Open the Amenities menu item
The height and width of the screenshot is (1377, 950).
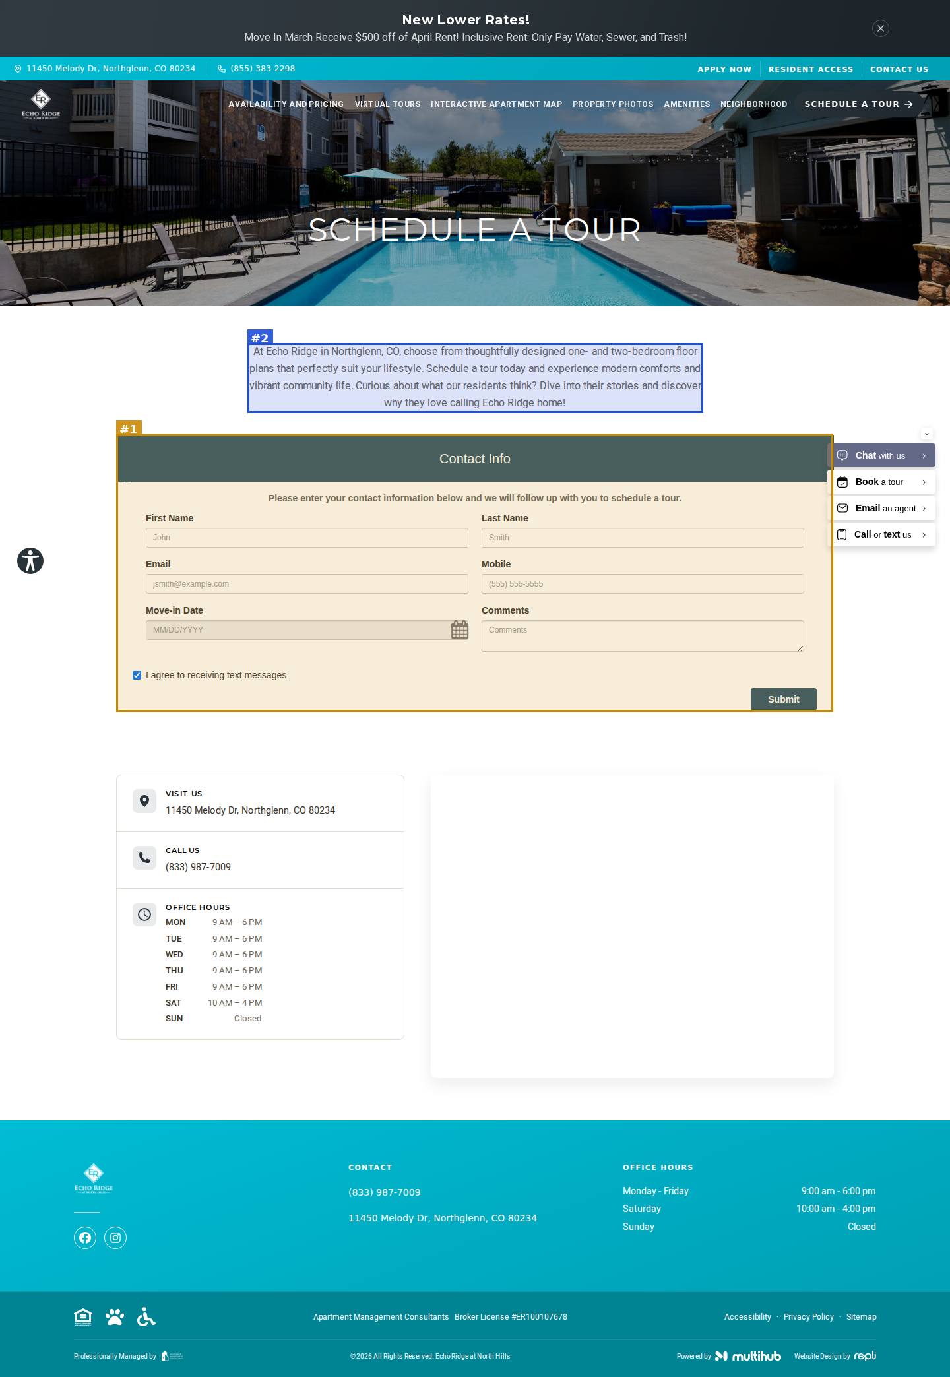[687, 104]
